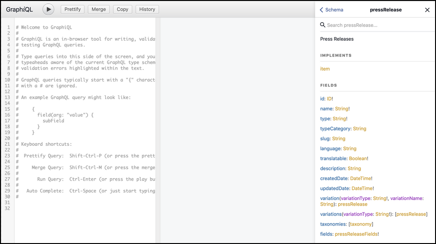Click the 'Press Releases' description text
Screen dimensions: 436x244
tap(337, 39)
